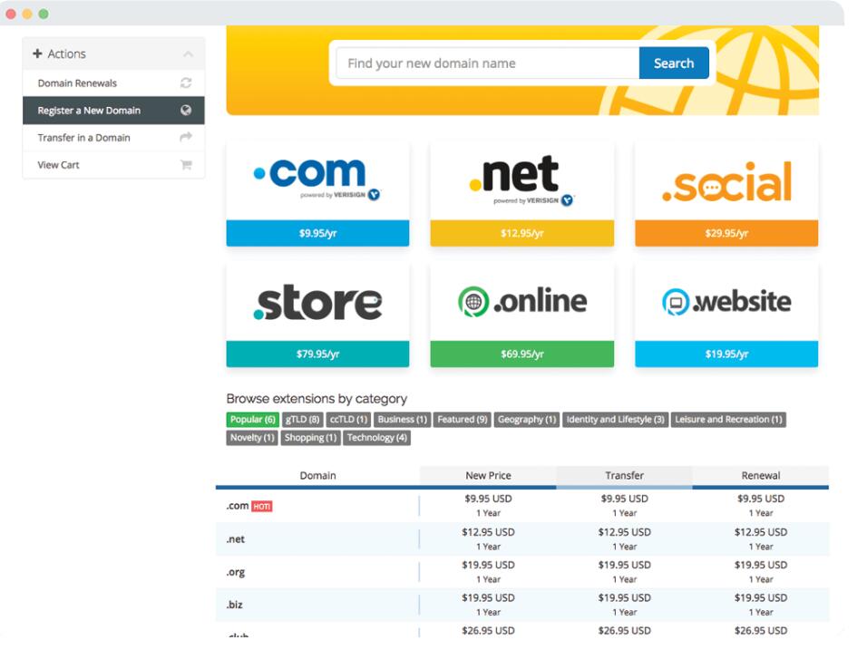Click the $69.95/yr price bar for .online
This screenshot has height=650, width=867.
(522, 354)
